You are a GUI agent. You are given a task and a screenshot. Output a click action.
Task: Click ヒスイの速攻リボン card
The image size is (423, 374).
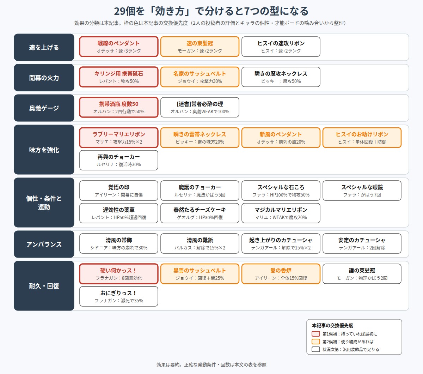[281, 47]
